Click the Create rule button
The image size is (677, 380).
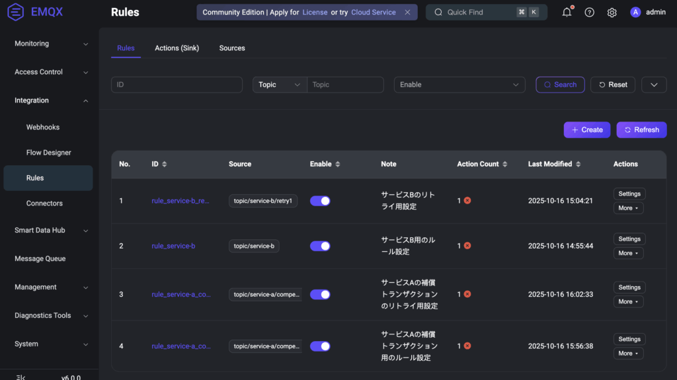click(586, 130)
